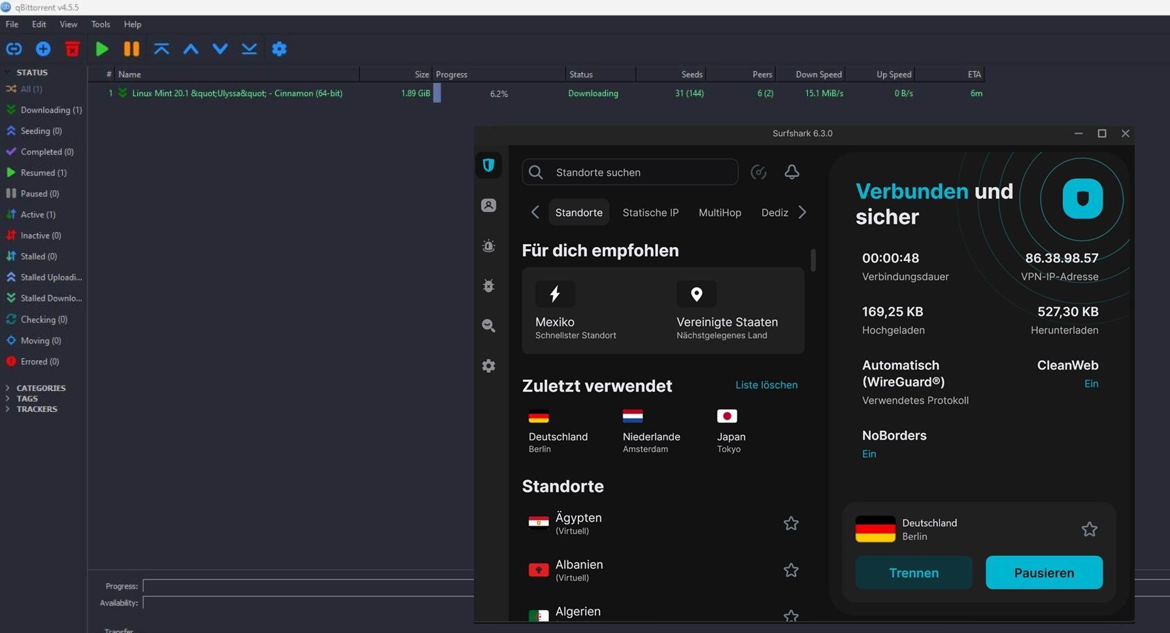Open the Tools menu
1170x633 pixels.
click(100, 24)
